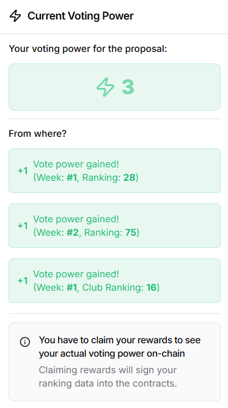Click the +1 badge on Ranking 75 card
This screenshot has height=408, width=228.
coord(23,225)
